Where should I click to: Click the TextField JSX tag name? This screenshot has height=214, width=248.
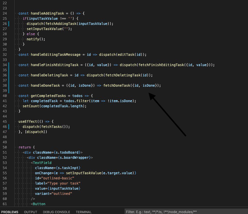click(42, 163)
